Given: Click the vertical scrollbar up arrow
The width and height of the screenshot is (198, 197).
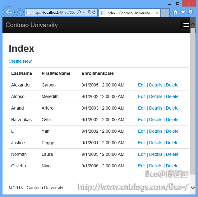Looking at the screenshot, I should click(193, 24).
